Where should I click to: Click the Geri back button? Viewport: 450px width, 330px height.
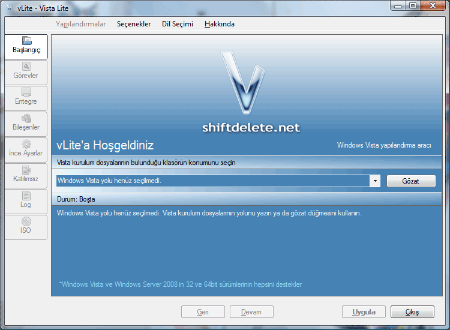(x=203, y=312)
